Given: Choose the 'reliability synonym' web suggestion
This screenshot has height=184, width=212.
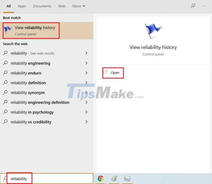Looking at the screenshot, I should coord(28,93).
